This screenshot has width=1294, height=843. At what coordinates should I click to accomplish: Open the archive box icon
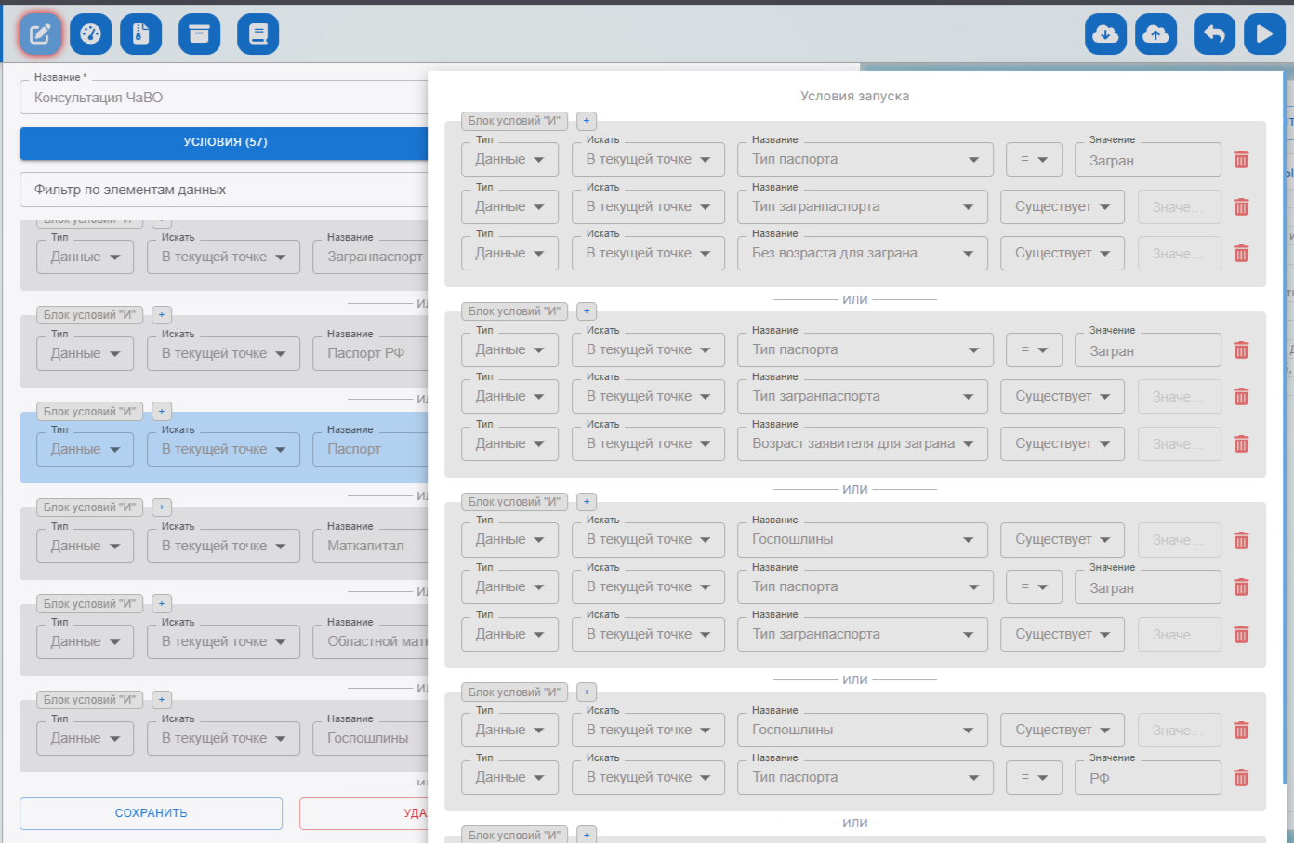(199, 34)
